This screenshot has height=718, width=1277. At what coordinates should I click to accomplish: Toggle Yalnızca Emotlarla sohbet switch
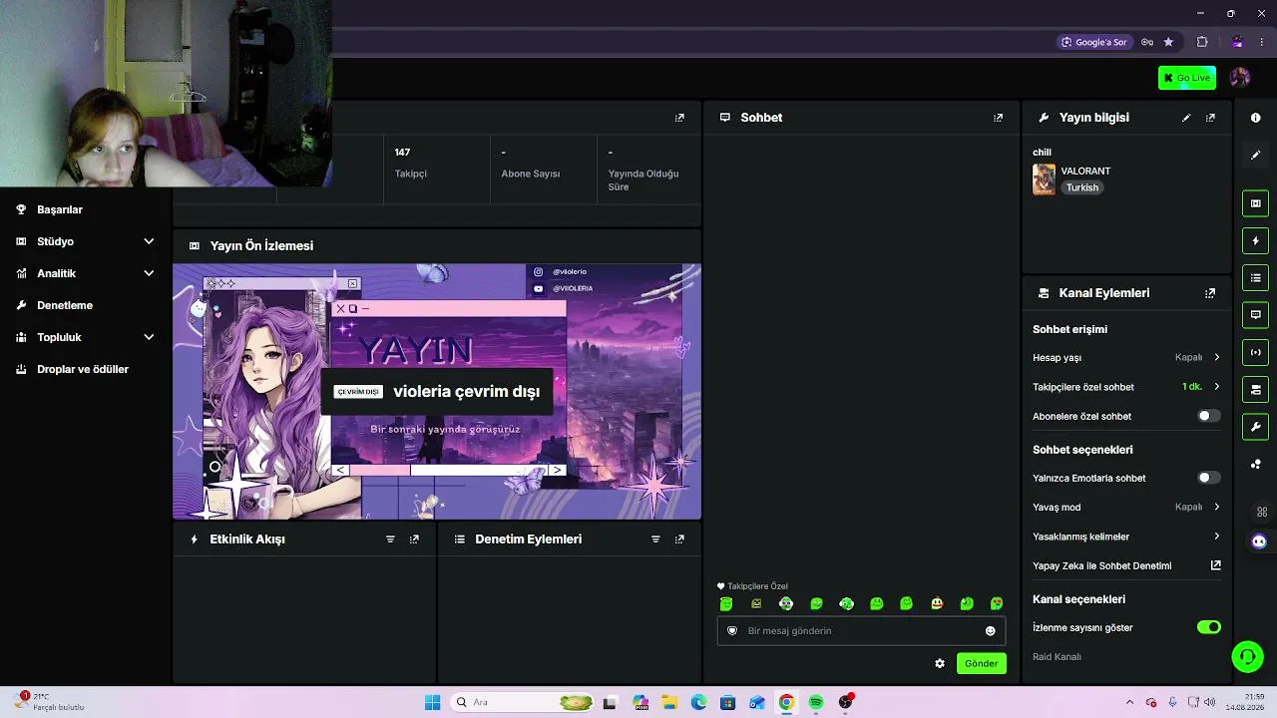point(1208,478)
